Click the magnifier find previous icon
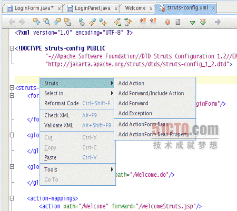Image resolution: width=237 pixels, height=211 pixels. [x=47, y=22]
